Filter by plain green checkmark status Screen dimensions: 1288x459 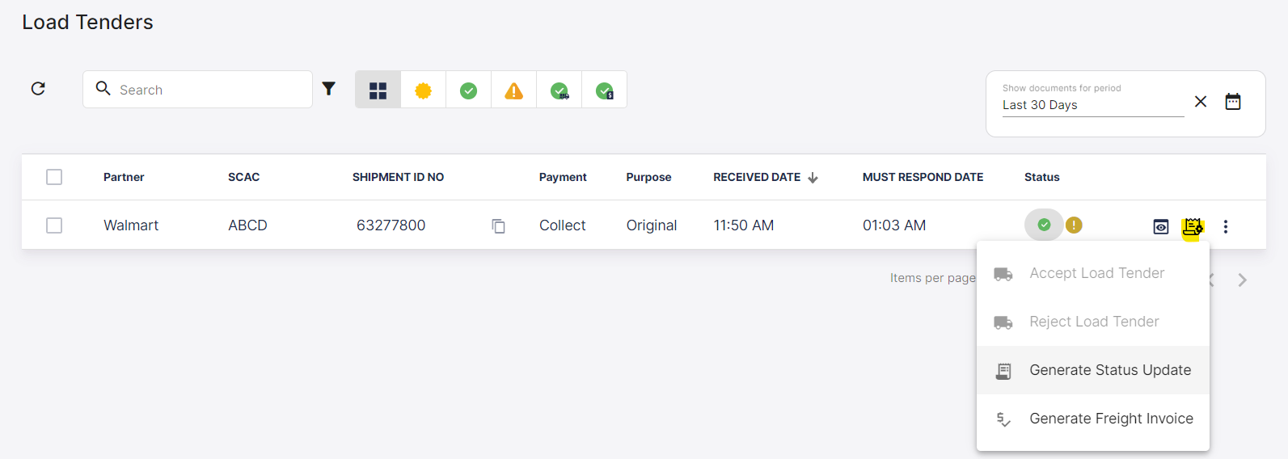coord(468,90)
